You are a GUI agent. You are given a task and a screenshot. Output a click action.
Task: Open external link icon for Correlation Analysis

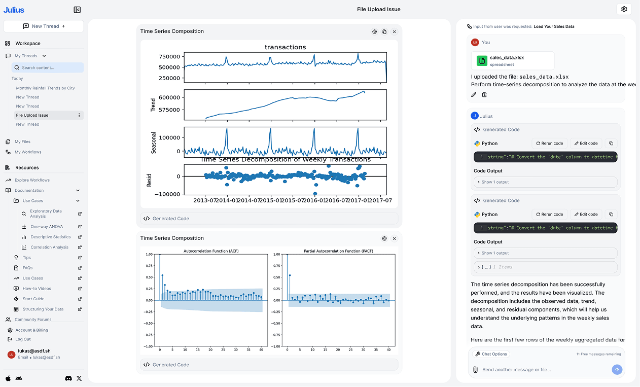[x=80, y=248]
